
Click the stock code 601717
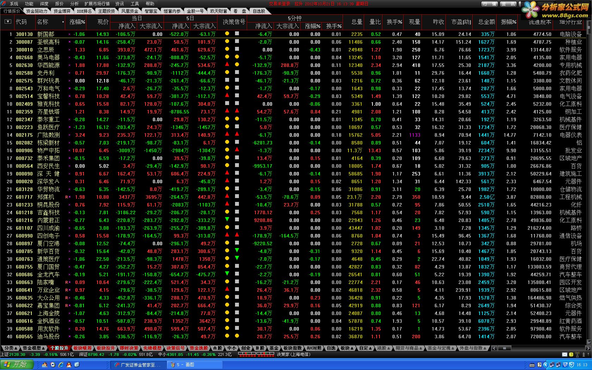click(x=24, y=197)
